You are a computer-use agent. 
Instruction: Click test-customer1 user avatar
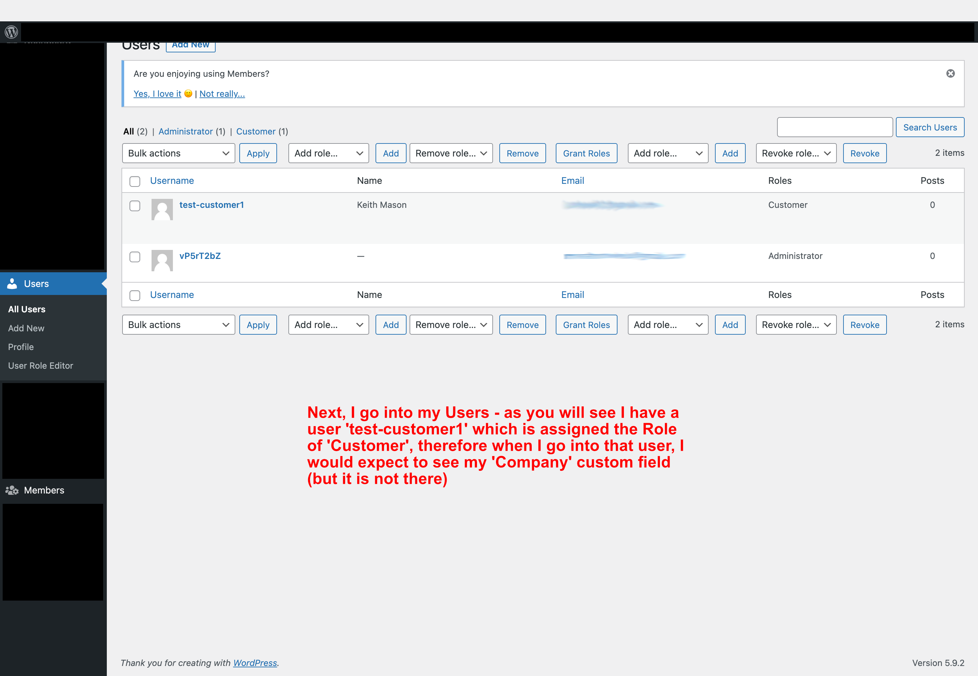162,209
